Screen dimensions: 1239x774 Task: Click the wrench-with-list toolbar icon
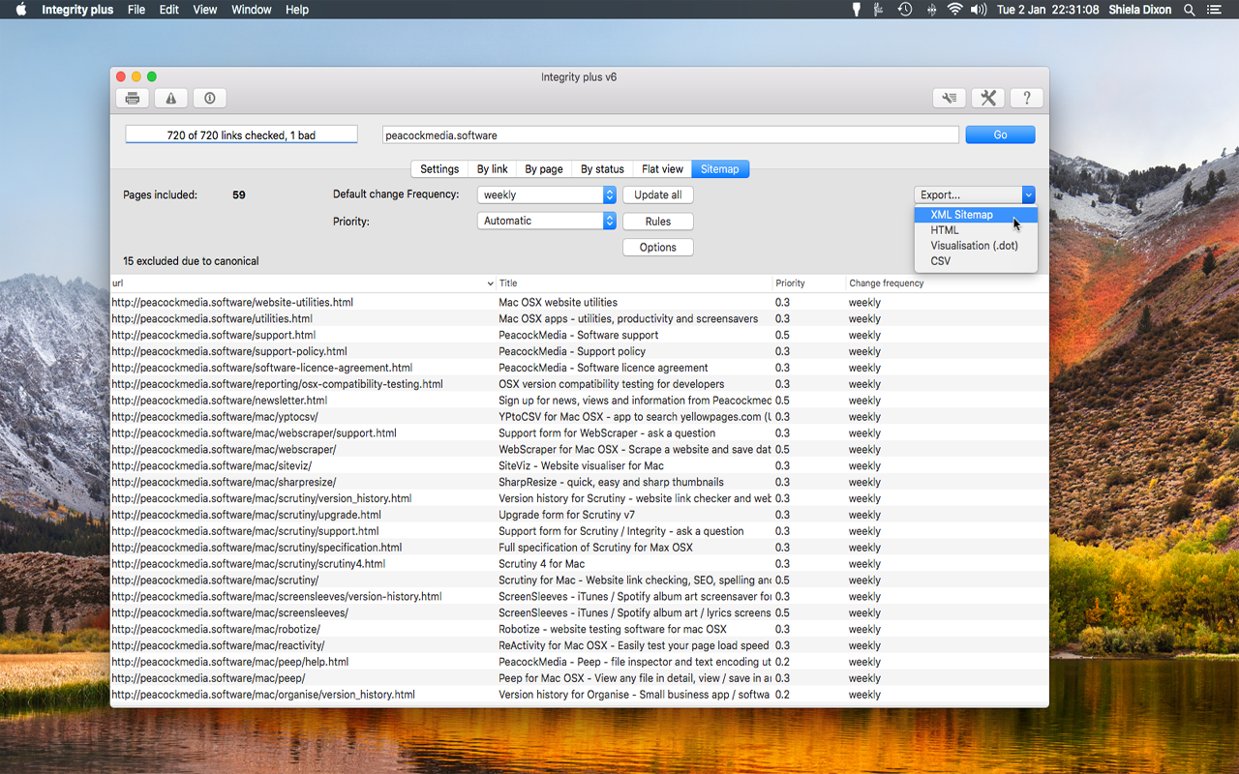[x=950, y=98]
